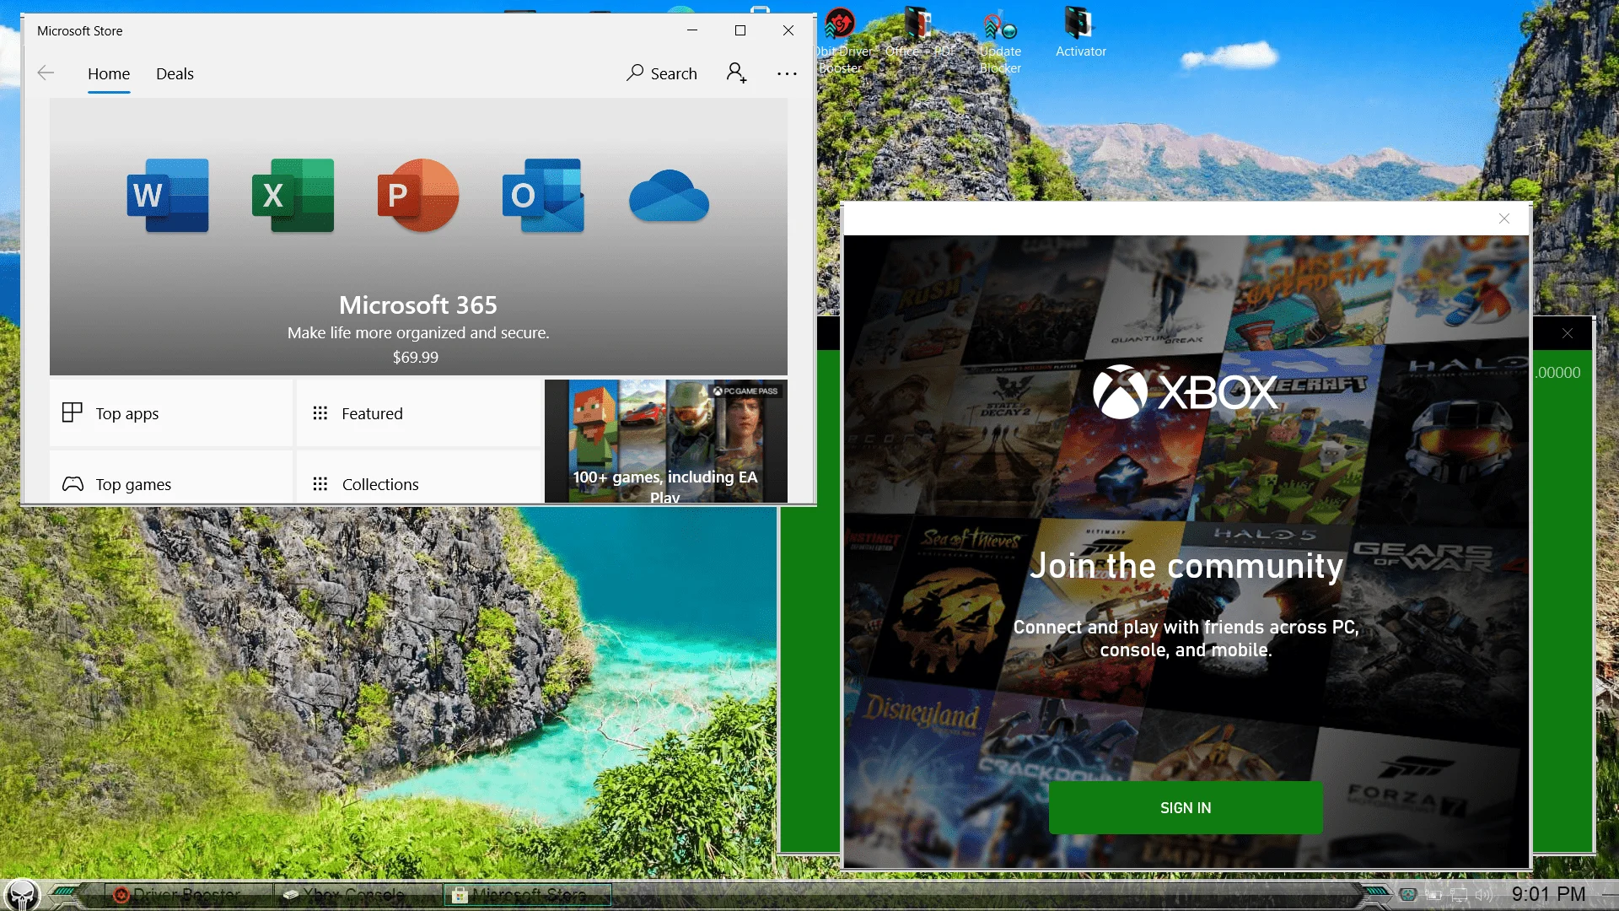Minimize the Microsoft Store window

(x=692, y=30)
